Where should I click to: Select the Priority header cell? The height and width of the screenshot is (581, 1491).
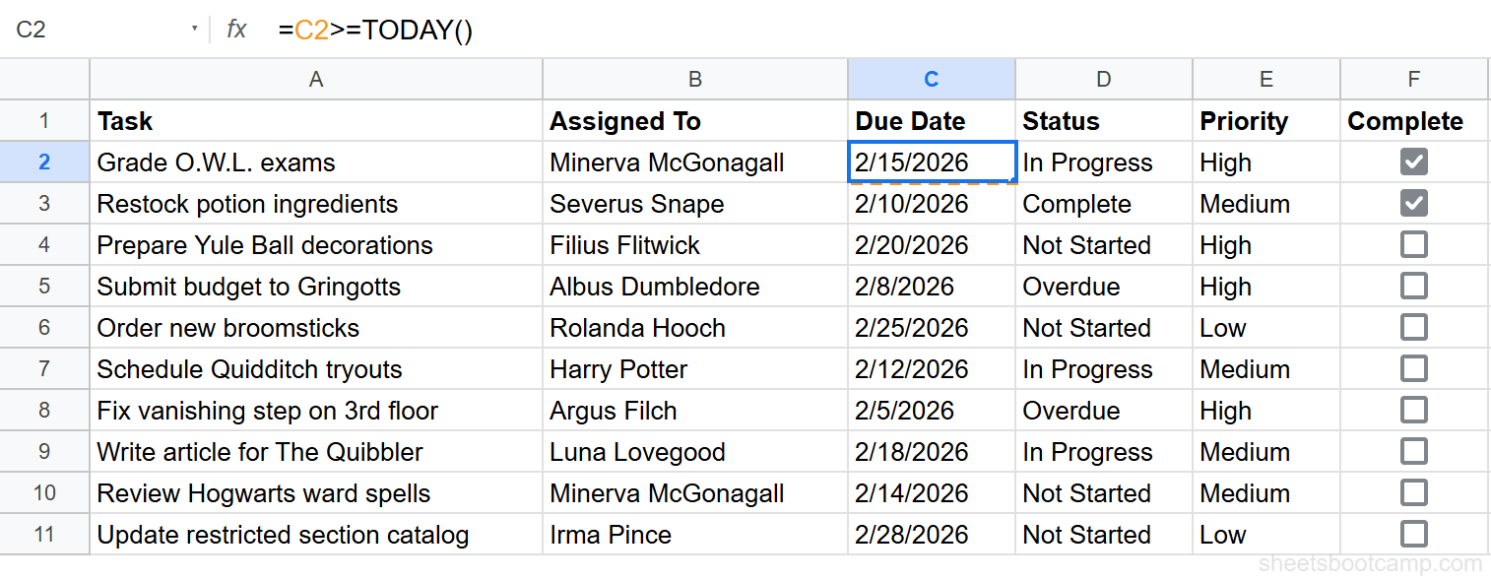(1265, 120)
